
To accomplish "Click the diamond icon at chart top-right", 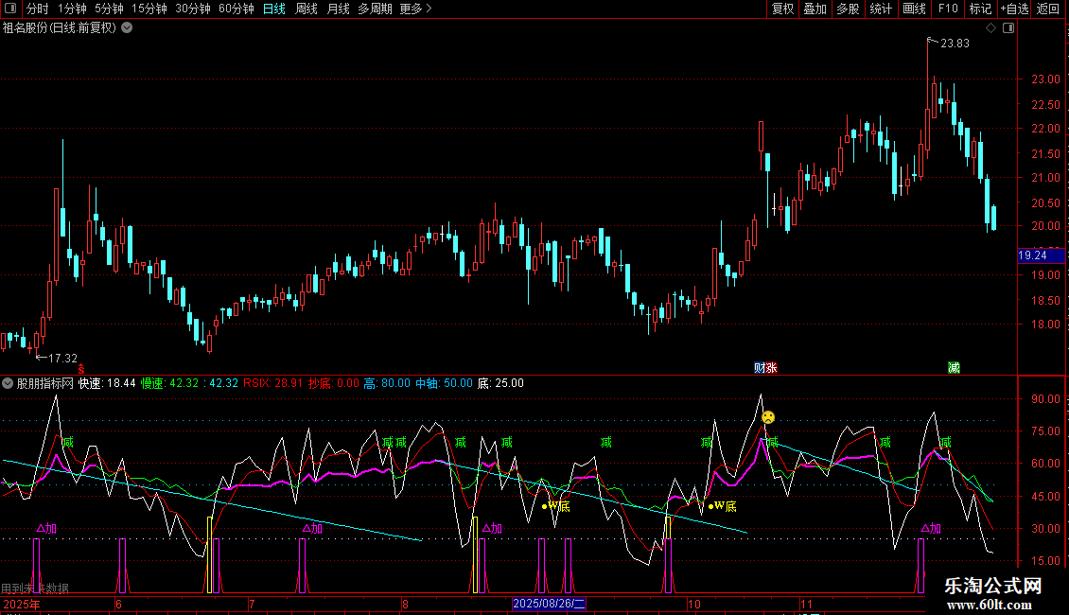I will pyautogui.click(x=990, y=28).
